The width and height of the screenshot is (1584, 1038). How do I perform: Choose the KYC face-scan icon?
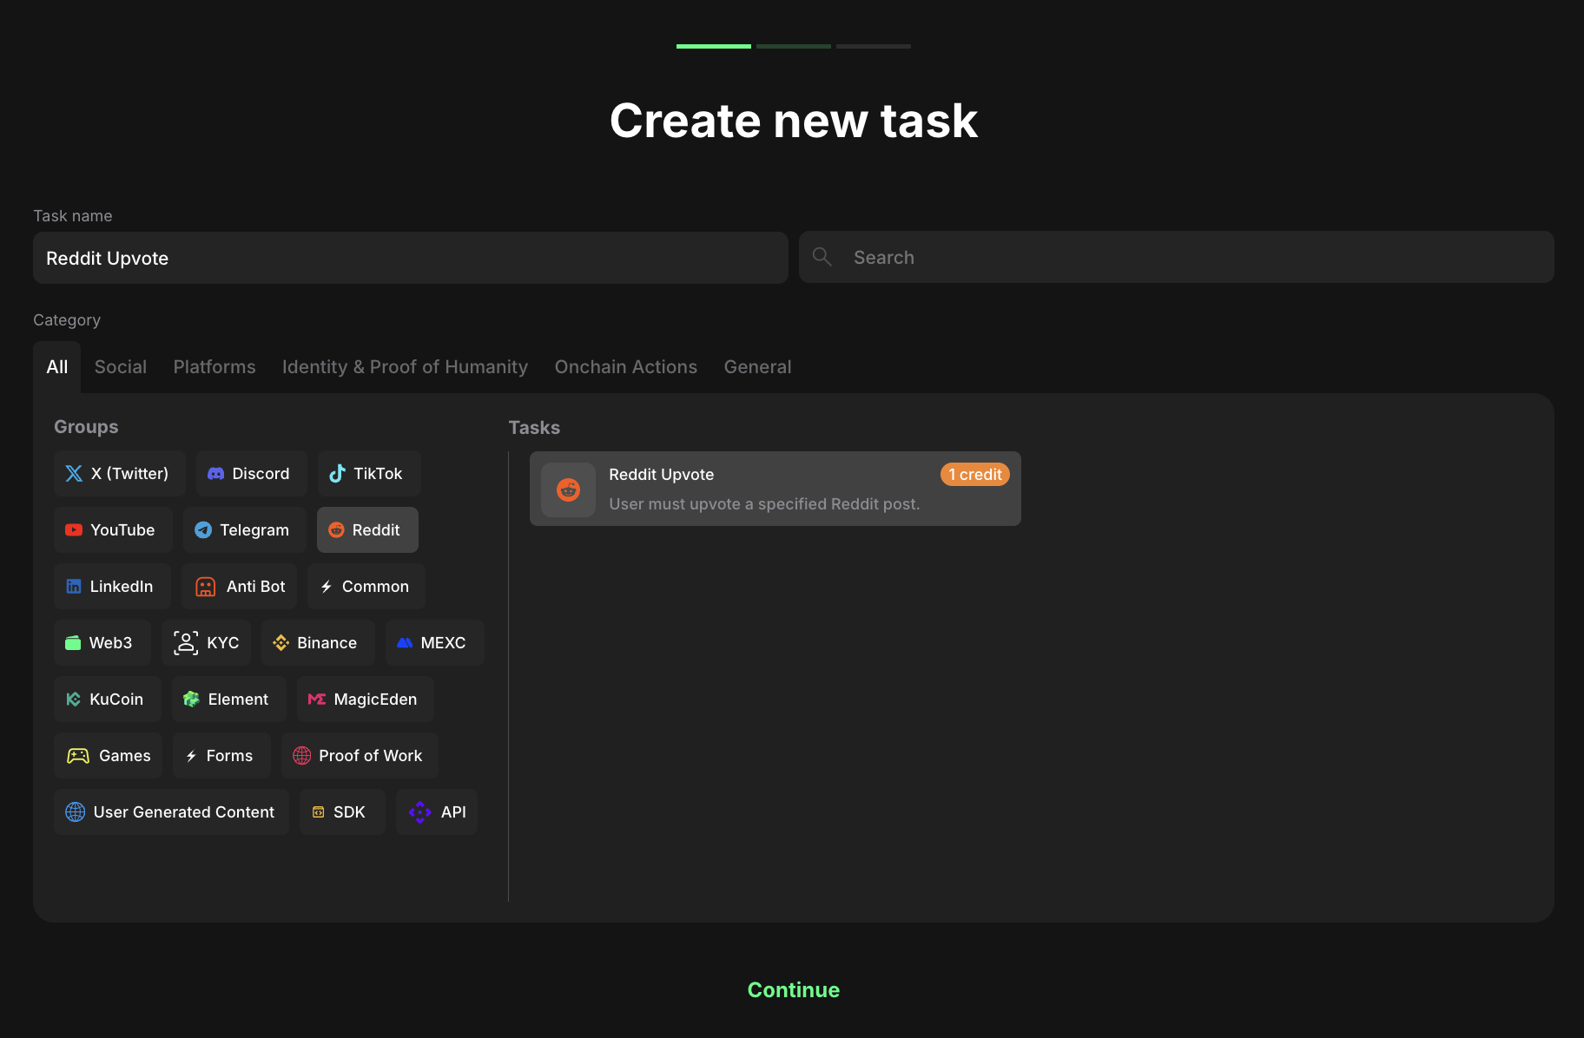[186, 643]
